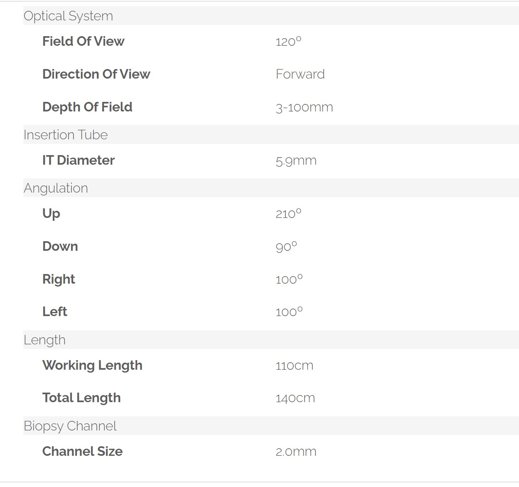Select the Up angulation label

51,214
